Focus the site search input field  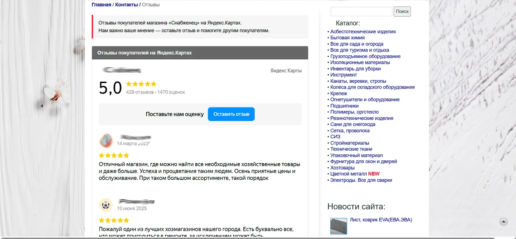[362, 12]
